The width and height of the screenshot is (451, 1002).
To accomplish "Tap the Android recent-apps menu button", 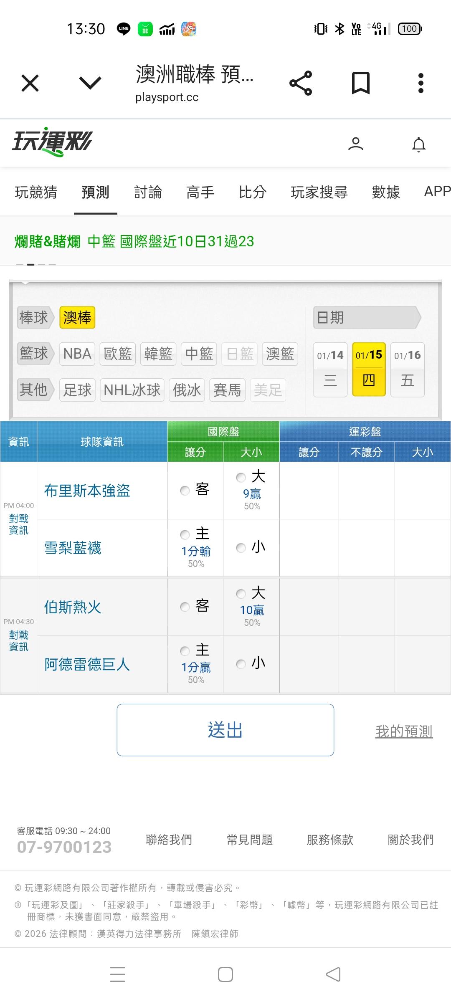I will 118,974.
